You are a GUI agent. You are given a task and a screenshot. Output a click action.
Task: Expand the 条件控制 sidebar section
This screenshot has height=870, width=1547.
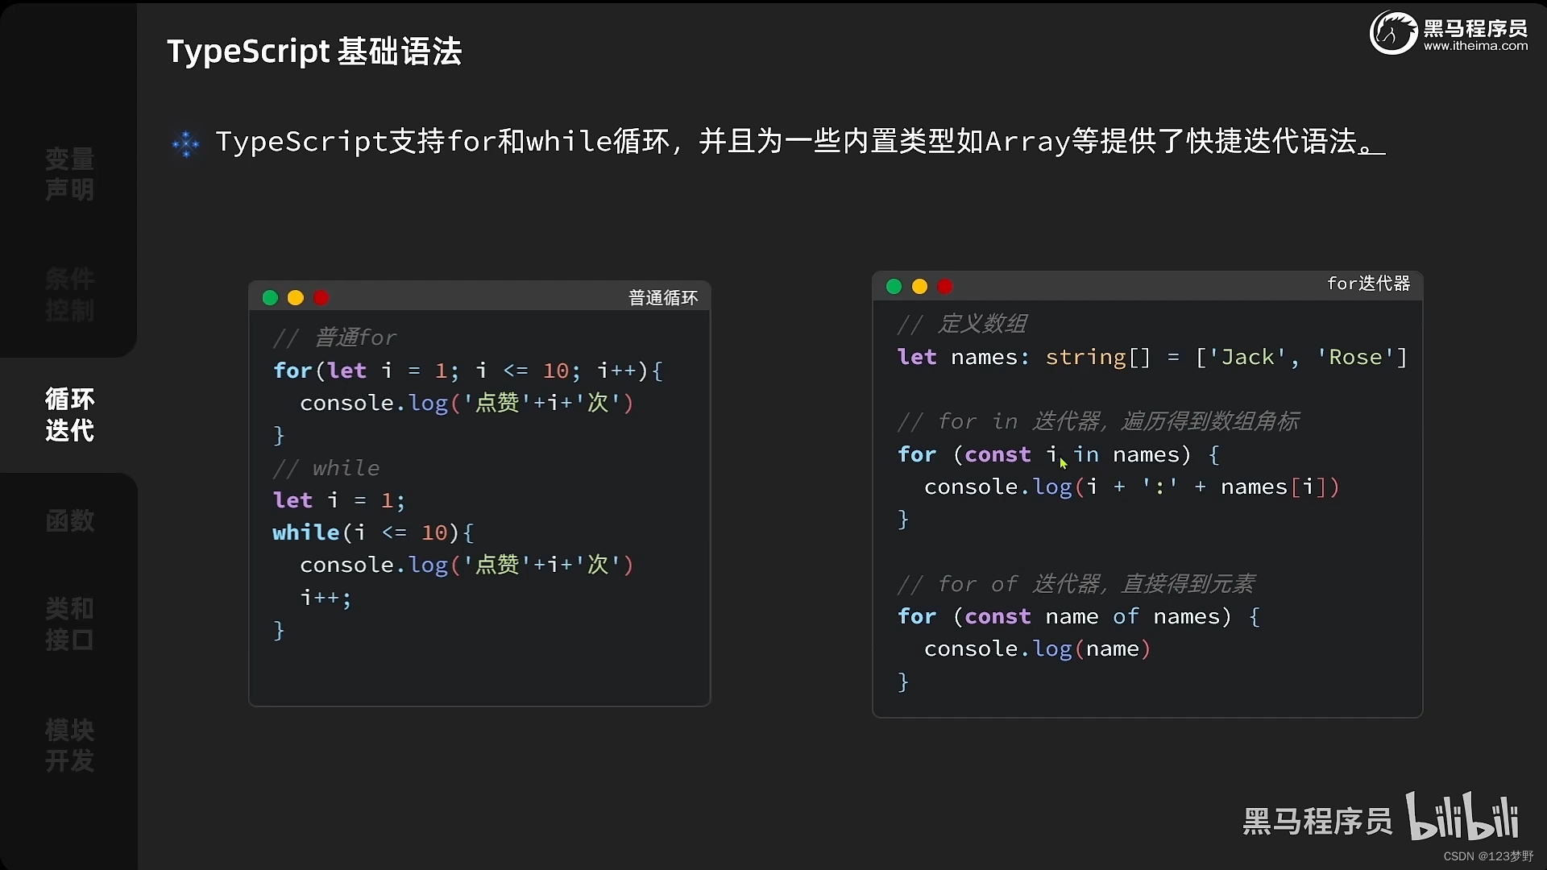coord(68,295)
